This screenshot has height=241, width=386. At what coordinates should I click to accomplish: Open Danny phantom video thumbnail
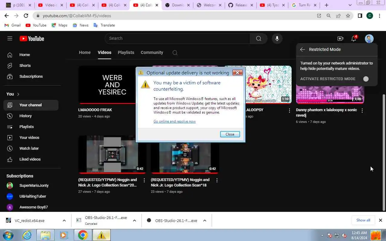(330, 94)
